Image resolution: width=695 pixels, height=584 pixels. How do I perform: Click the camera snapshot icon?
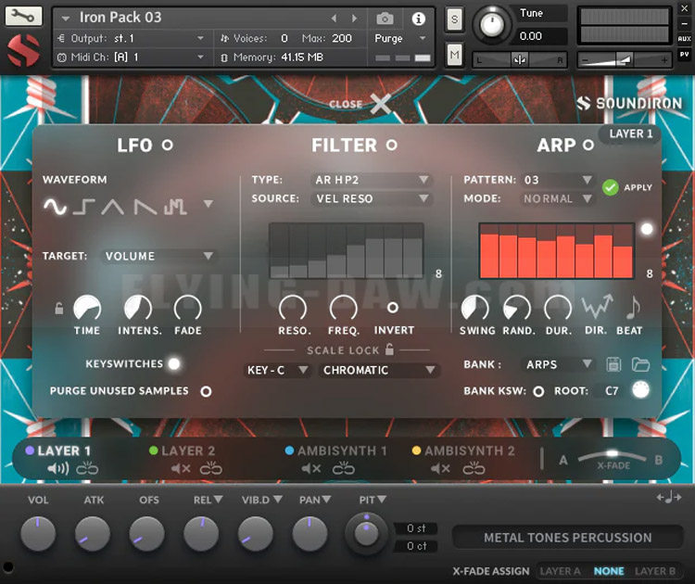pyautogui.click(x=385, y=19)
